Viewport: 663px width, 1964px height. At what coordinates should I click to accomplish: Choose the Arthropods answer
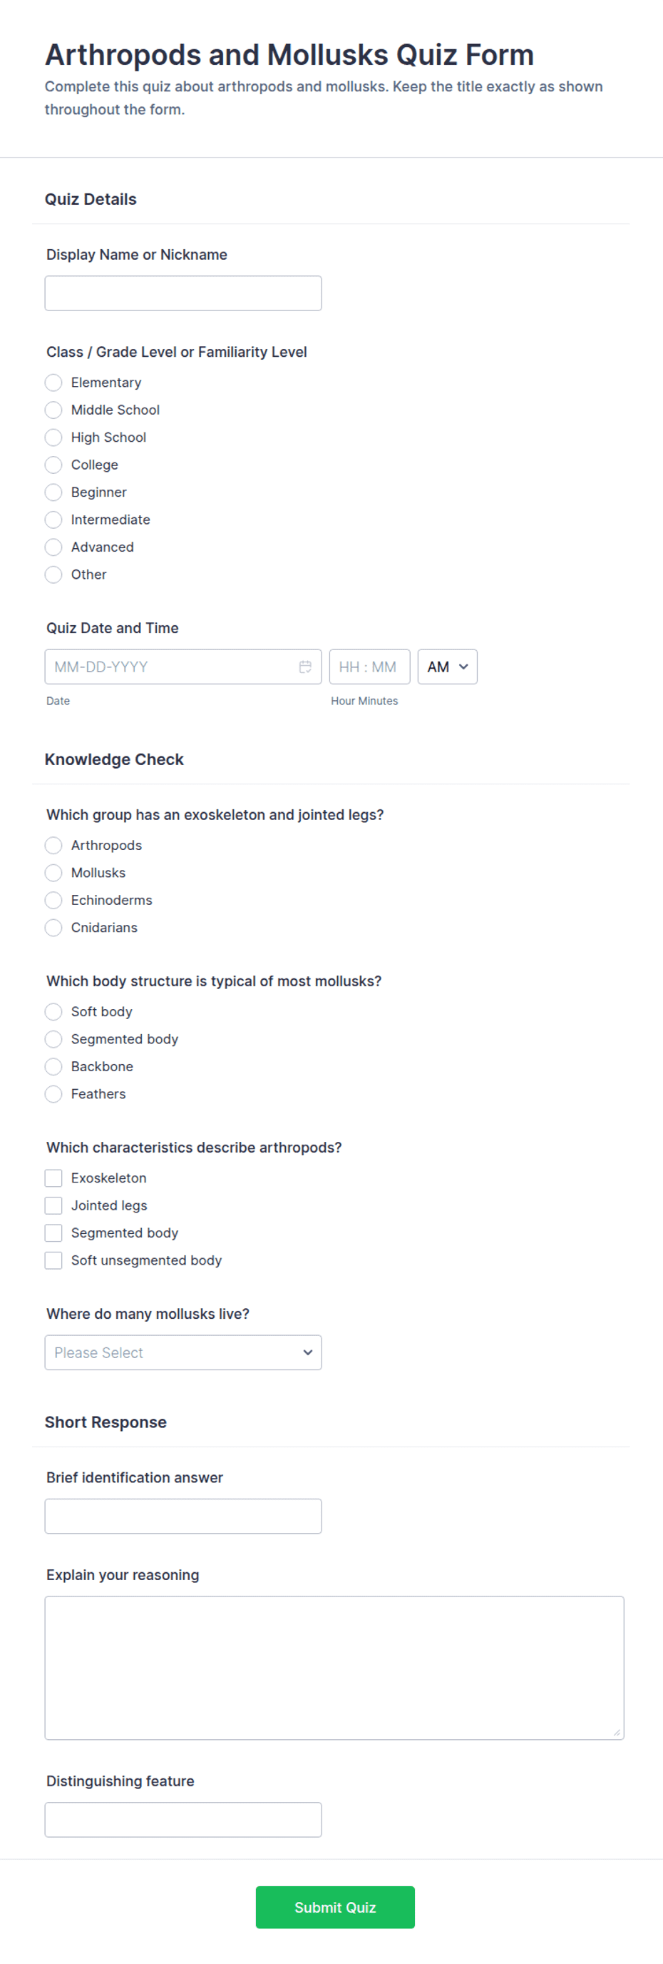[x=53, y=845]
